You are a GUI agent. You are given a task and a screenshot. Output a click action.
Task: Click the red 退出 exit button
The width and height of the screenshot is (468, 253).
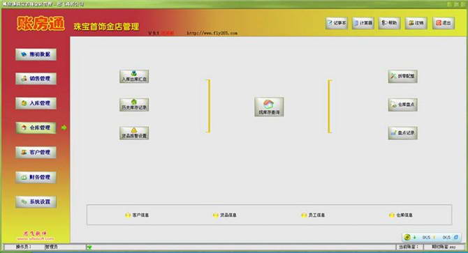444,23
